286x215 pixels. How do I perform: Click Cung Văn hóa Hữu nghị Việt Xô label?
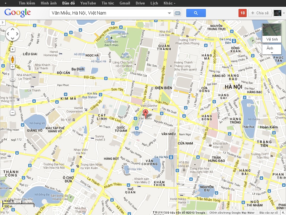pos(201,170)
